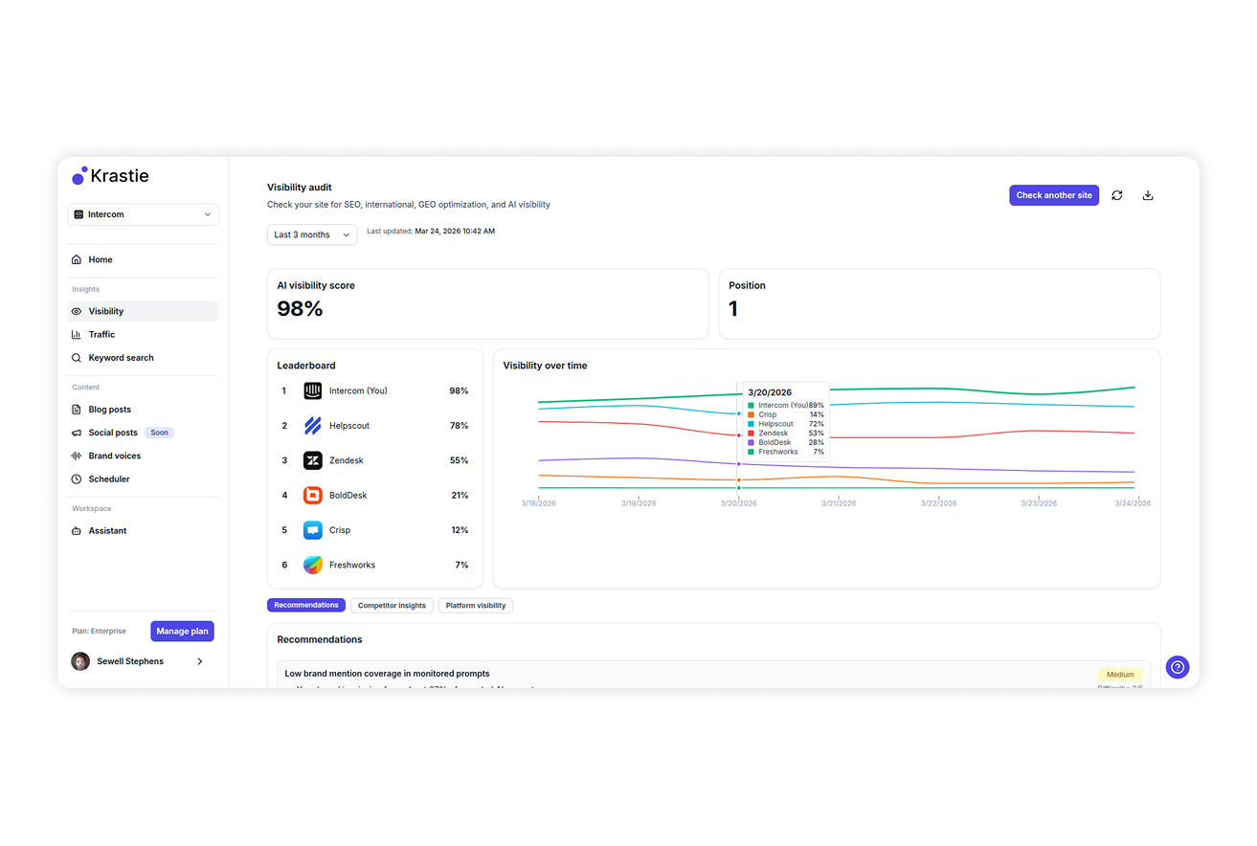This screenshot has width=1257, height=846.
Task: Open Keyword search
Action: (143, 358)
